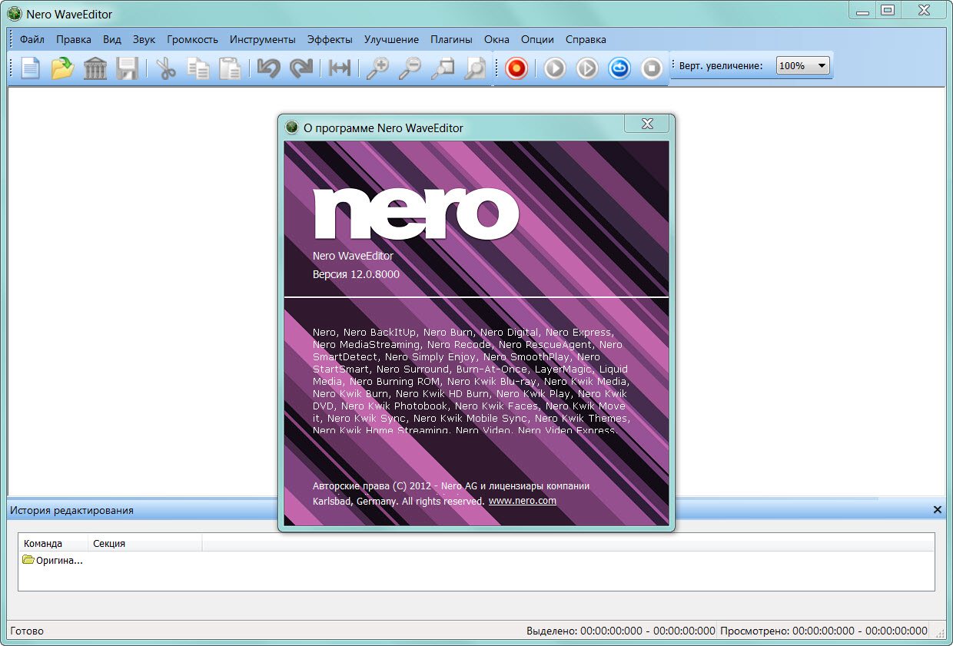Paste from clipboard with the Paste icon
This screenshot has height=646, width=953.
point(231,68)
